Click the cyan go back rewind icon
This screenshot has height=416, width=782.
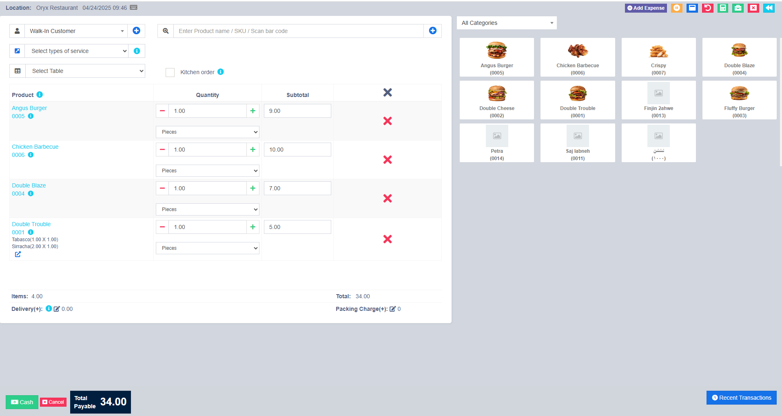pos(769,8)
